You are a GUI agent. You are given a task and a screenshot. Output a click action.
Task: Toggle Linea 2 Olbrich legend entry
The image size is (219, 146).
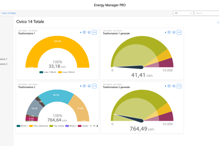[66, 72]
